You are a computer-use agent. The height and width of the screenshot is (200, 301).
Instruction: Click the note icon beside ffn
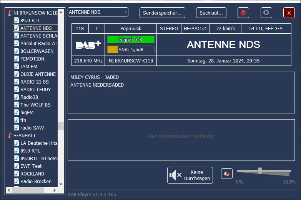tap(17, 120)
